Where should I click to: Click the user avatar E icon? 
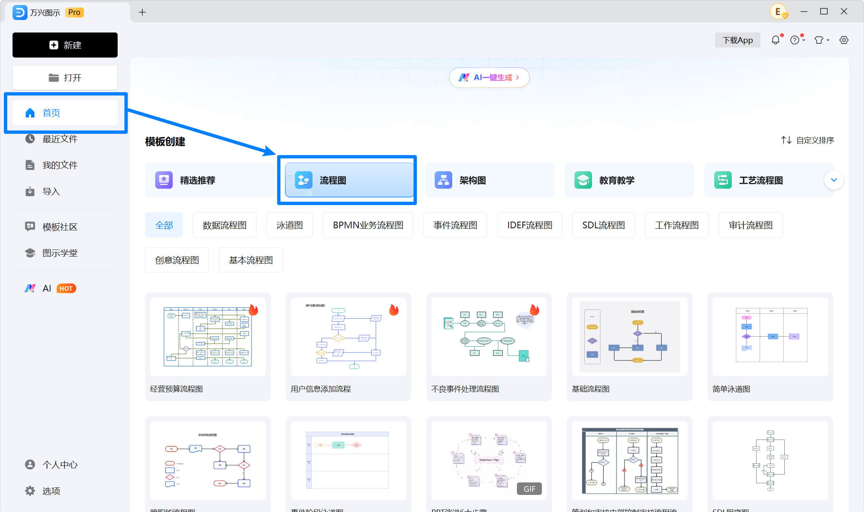(778, 12)
